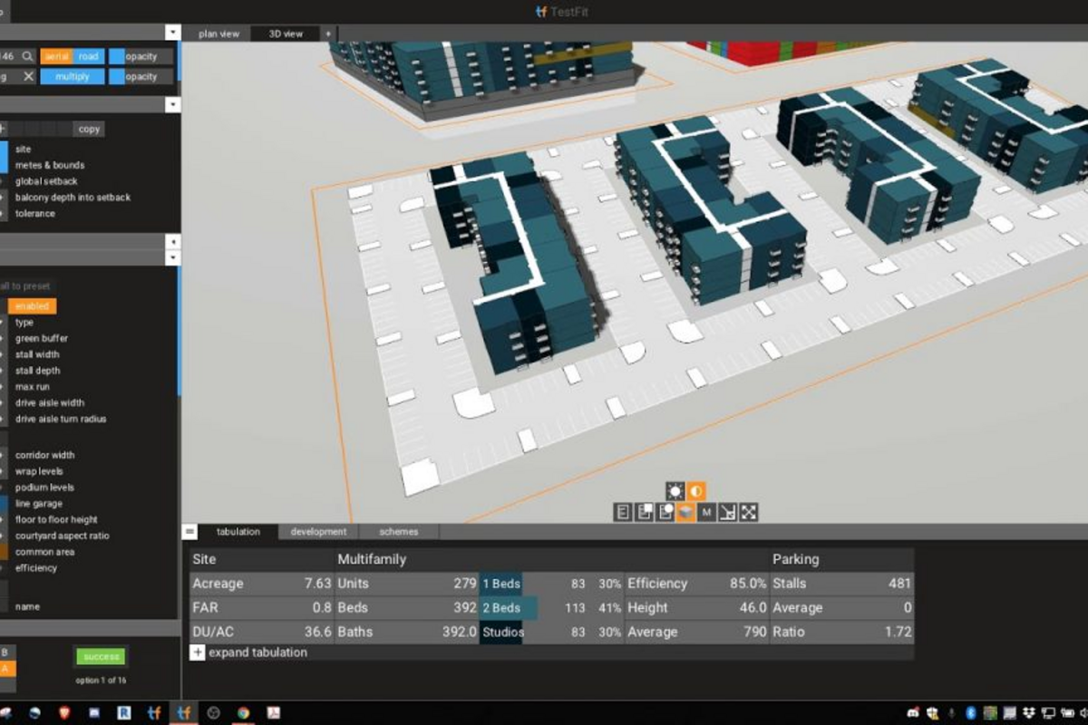The width and height of the screenshot is (1088, 725).
Task: Click the TestFit logo in the title bar
Action: point(543,12)
